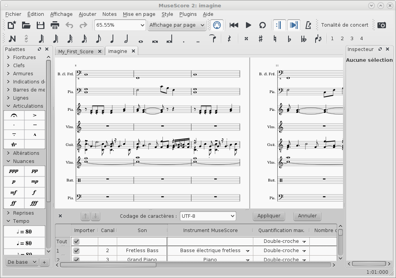Click the Appliquer button
Image resolution: width=396 pixels, height=278 pixels.
(269, 216)
